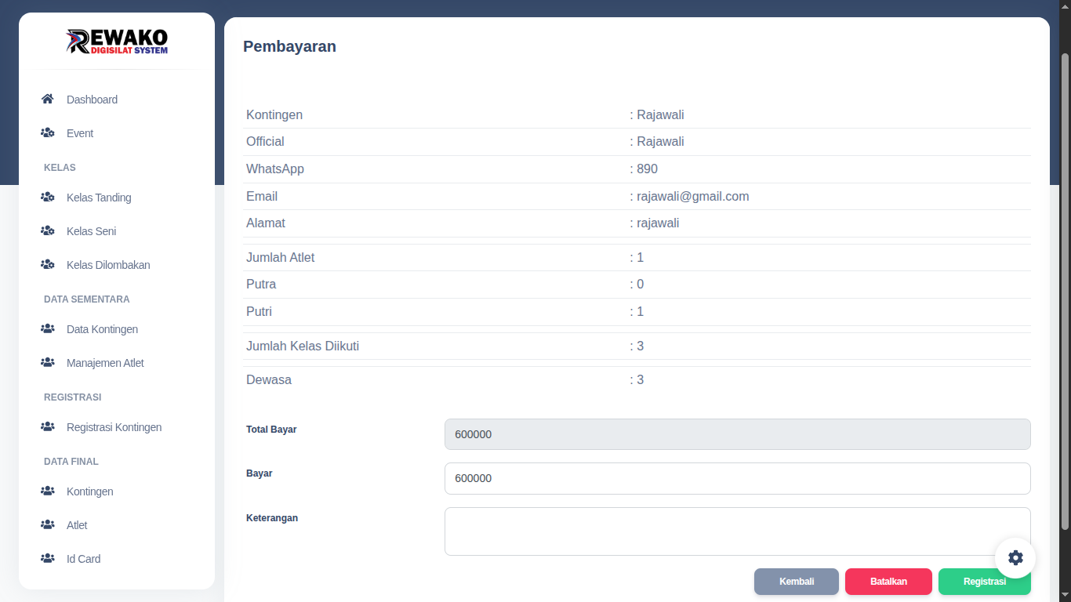The image size is (1071, 602).
Task: Click the Kelas Seni sidebar icon
Action: point(48,231)
